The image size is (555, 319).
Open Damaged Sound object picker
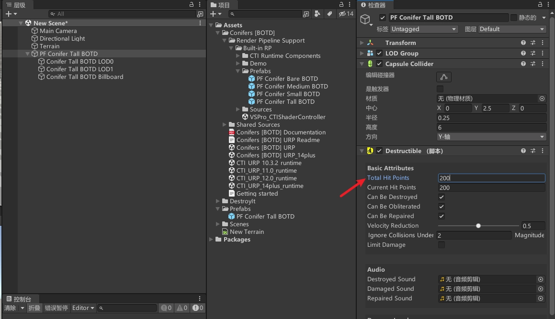[541, 289]
